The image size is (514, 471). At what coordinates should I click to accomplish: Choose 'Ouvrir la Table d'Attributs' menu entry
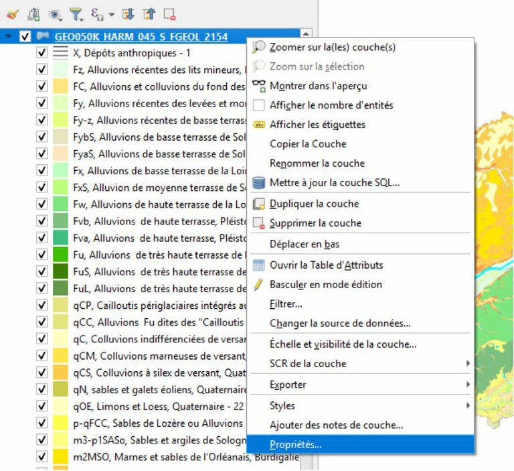[326, 265]
